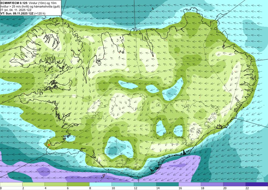
Task: Click the 18–20 m/s purple legend swatch
Action: 212,184
